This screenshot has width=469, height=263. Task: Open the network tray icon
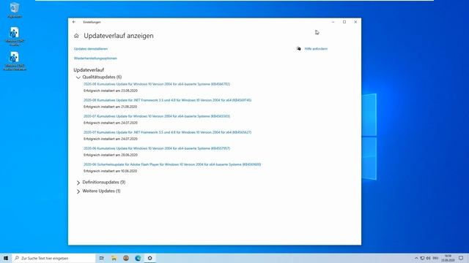422,258
